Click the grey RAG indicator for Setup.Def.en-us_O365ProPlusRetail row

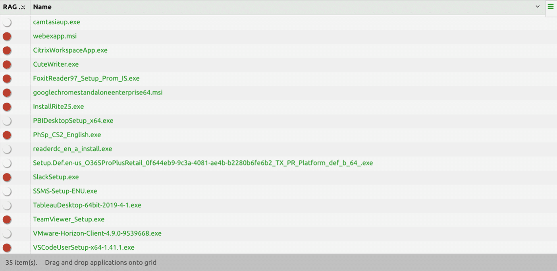pyautogui.click(x=7, y=163)
